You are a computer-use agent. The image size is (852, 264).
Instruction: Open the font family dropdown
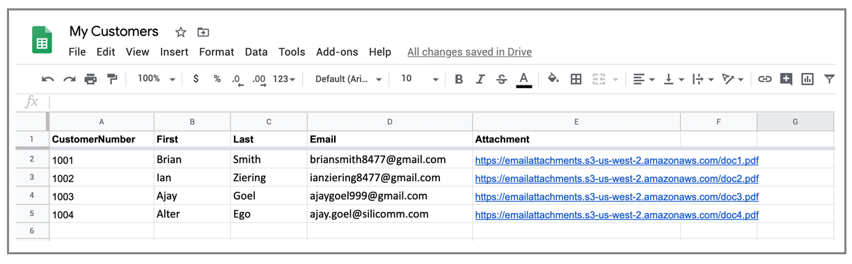[349, 79]
